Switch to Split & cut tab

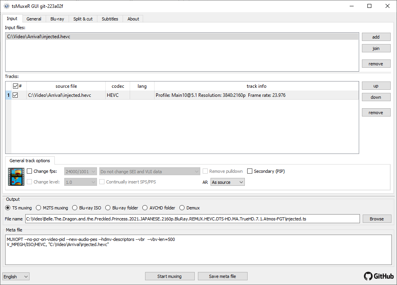83,19
